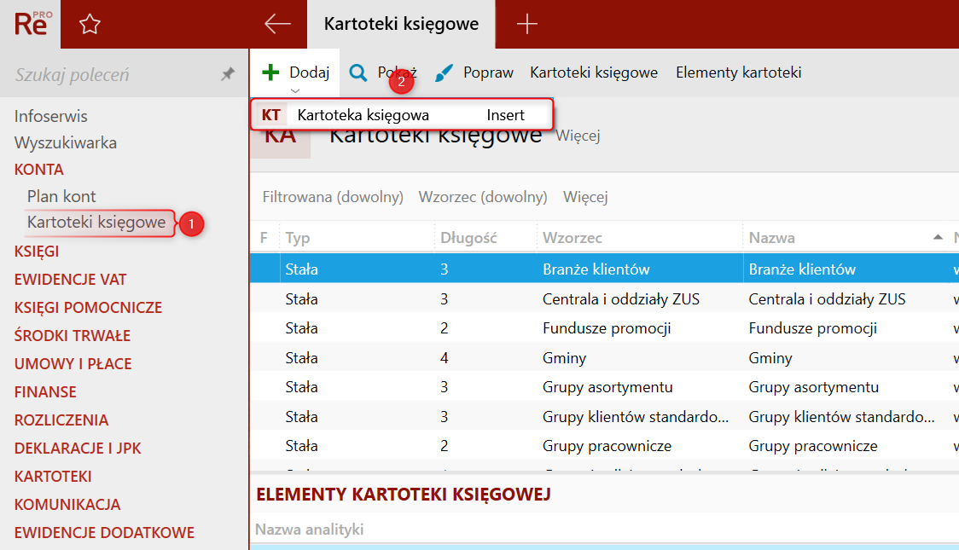This screenshot has height=550, width=959.
Task: Expand the UMOWY I PŁACE section
Action: point(73,363)
